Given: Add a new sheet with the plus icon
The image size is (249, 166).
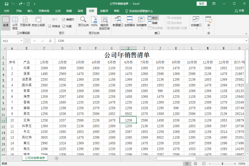Looking at the screenshot, I should pyautogui.click(x=57, y=158).
